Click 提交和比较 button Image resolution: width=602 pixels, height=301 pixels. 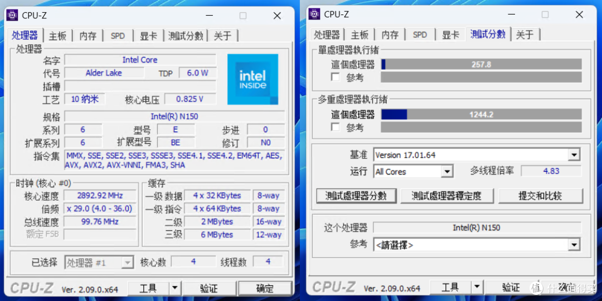(541, 196)
